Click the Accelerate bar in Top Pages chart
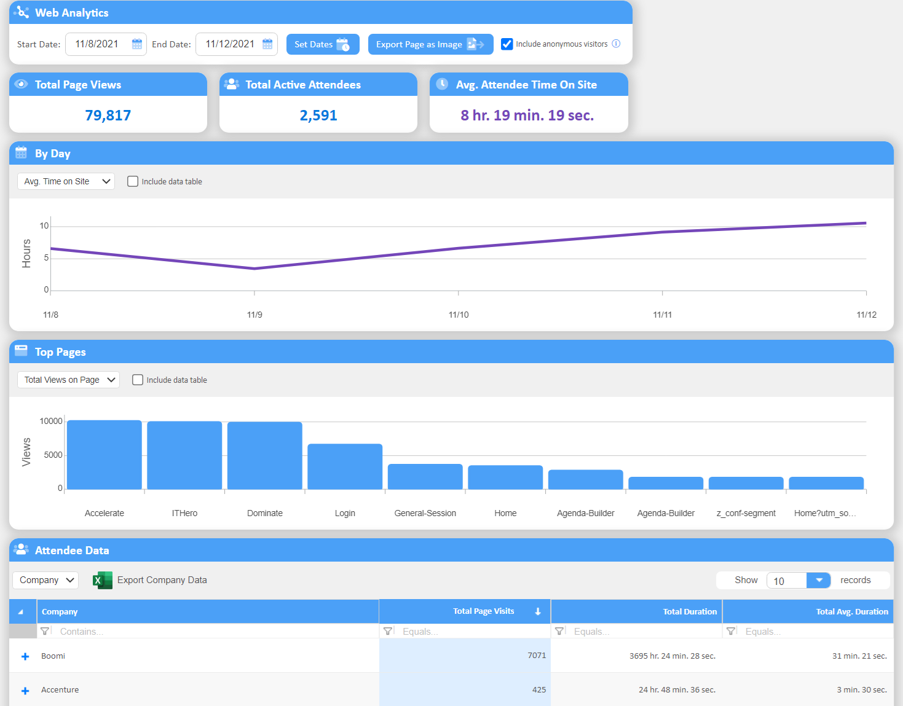 [104, 455]
